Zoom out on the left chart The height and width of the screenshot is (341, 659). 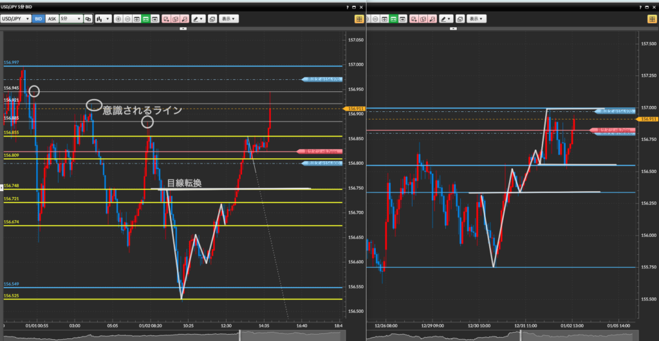pyautogui.click(x=127, y=19)
